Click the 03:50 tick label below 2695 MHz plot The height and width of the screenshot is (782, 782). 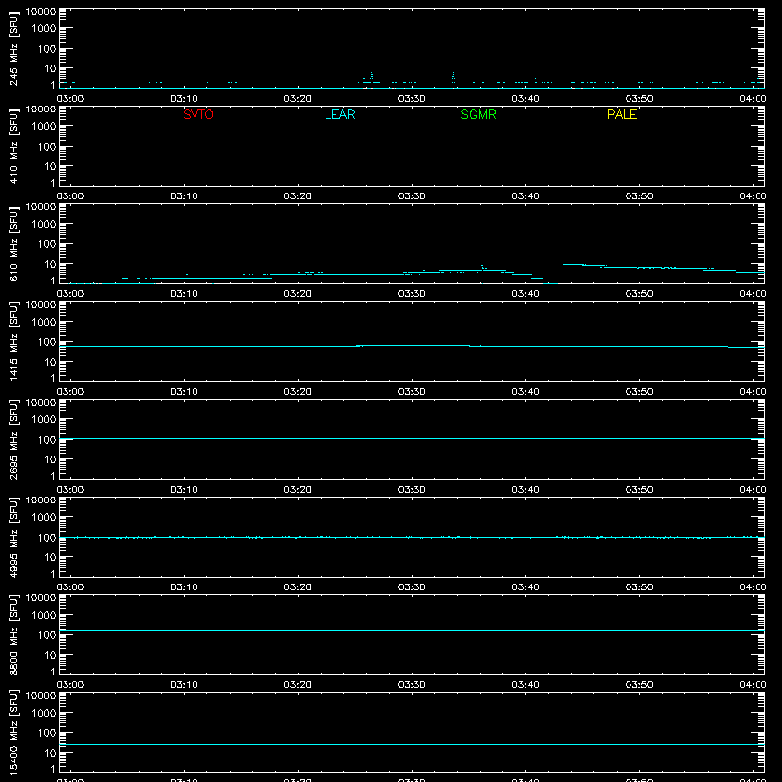pyautogui.click(x=639, y=490)
